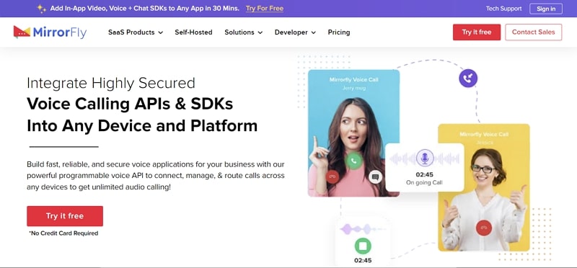Image resolution: width=577 pixels, height=268 pixels.
Task: Click the purple microphone icon
Action: click(x=425, y=158)
